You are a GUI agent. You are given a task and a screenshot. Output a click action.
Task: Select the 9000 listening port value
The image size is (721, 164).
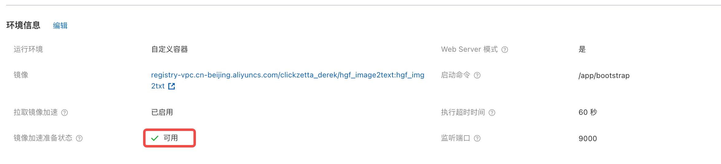[x=588, y=139]
